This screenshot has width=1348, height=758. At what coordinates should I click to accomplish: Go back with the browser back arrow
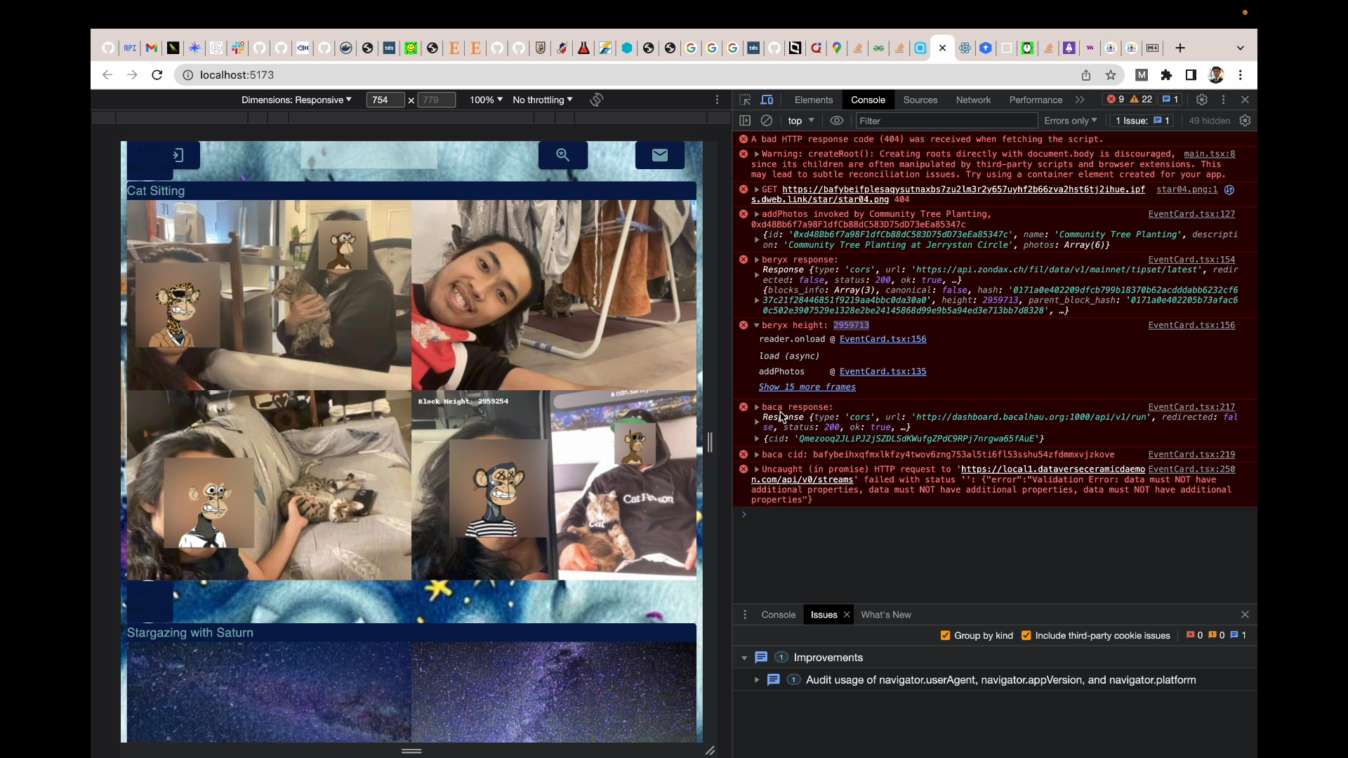point(107,75)
